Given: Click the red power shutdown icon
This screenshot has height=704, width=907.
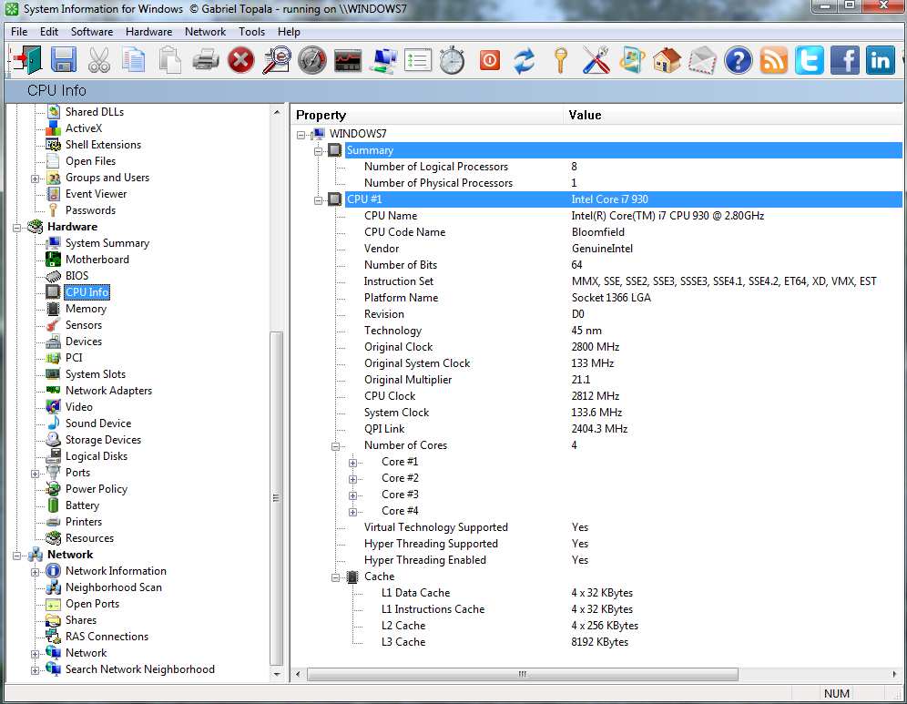Looking at the screenshot, I should point(489,60).
